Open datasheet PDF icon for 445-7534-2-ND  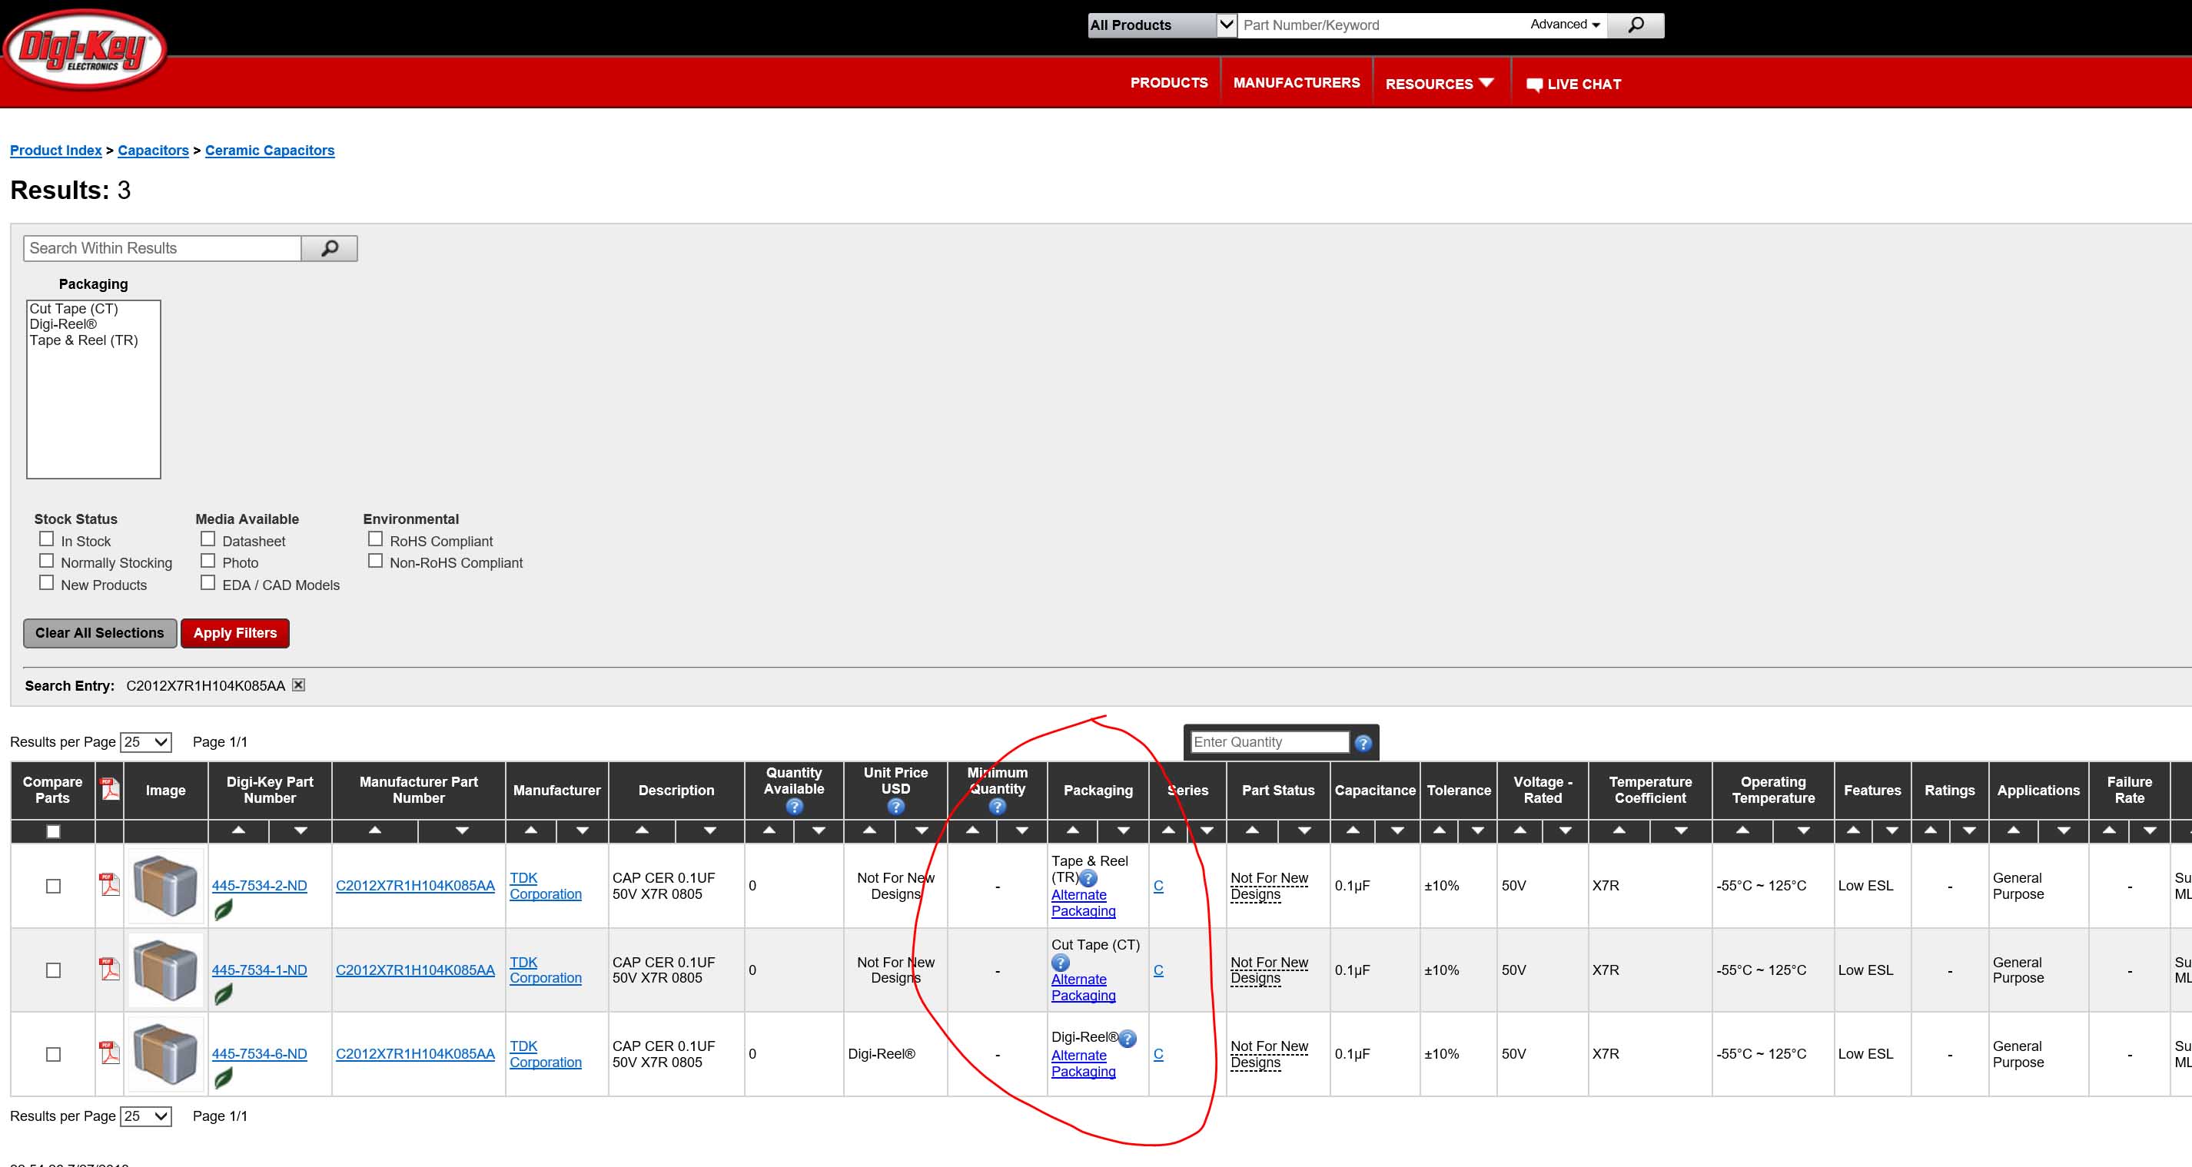coord(110,884)
